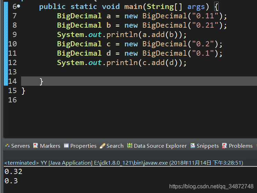Click the Problems tab icon
The width and height of the screenshot is (257, 193).
225,146
